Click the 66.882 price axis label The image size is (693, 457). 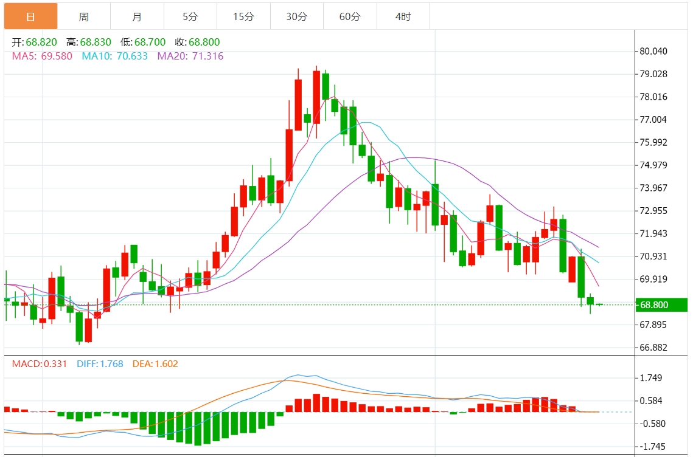[x=653, y=348]
